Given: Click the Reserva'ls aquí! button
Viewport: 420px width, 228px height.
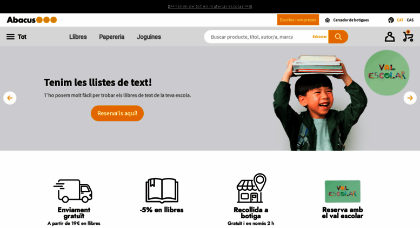Looking at the screenshot, I should coord(117,113).
